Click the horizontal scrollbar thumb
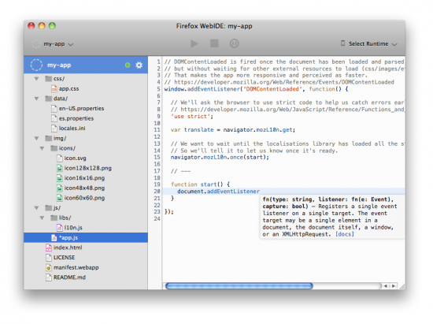This screenshot has height=324, width=433. click(239, 286)
